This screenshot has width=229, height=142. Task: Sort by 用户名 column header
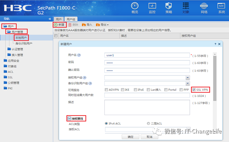(x=89, y=36)
